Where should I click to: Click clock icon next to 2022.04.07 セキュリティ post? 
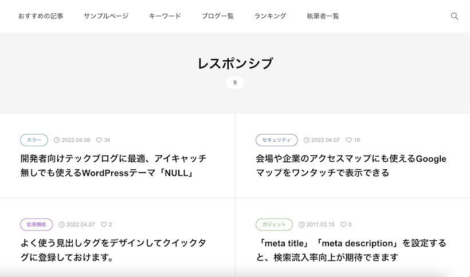pos(306,140)
